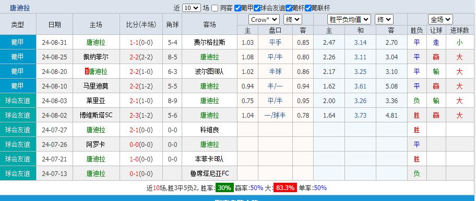Screen dimensions: 476x201
Task: Click odds value 4.81
Action: coord(391,115)
